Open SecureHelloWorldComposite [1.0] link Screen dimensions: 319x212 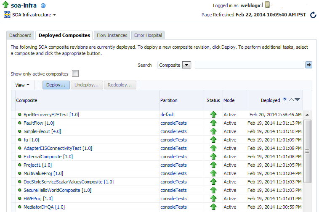click(57, 190)
